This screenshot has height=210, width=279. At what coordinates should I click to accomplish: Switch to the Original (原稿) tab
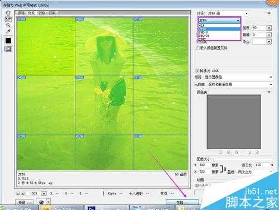pyautogui.click(x=21, y=13)
